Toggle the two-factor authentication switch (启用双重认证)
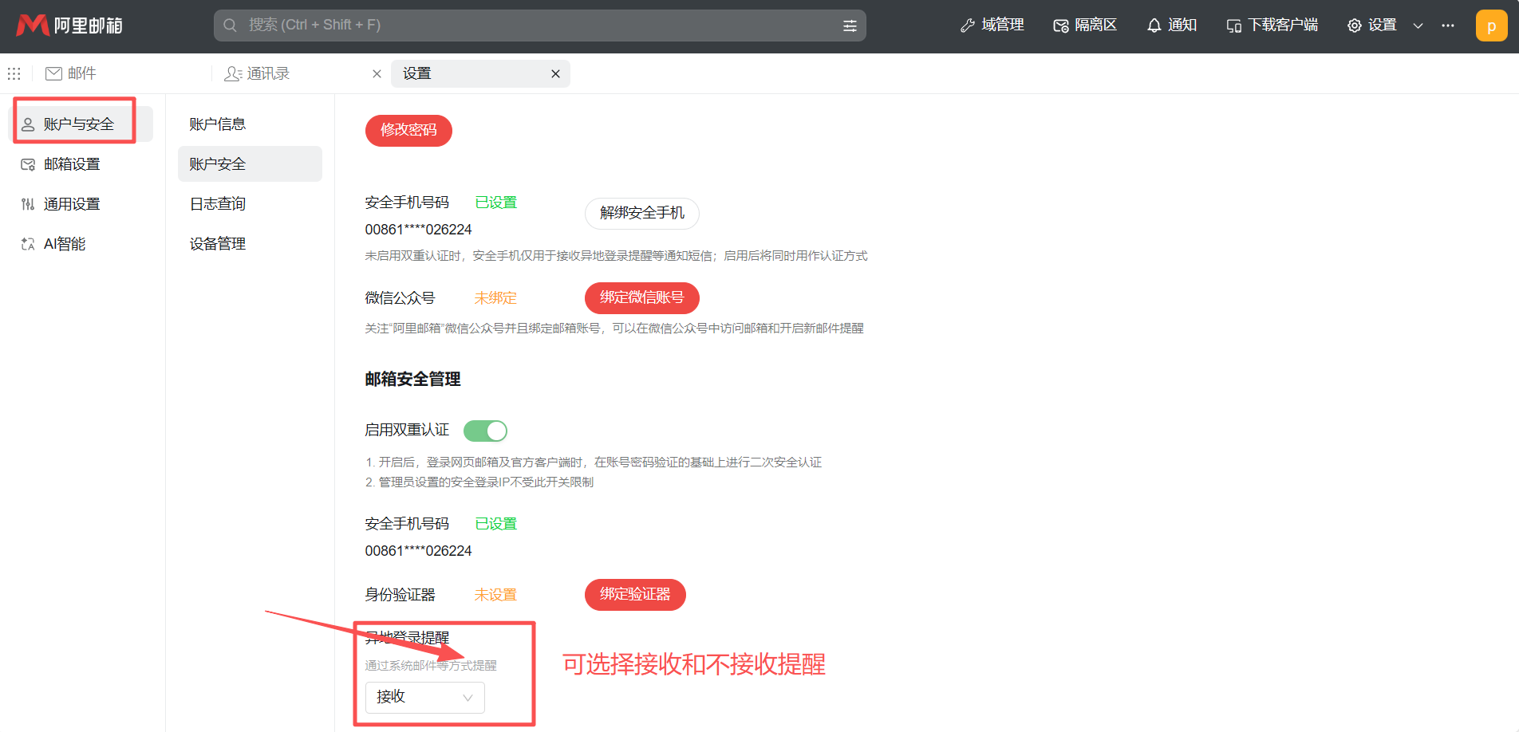 (485, 431)
